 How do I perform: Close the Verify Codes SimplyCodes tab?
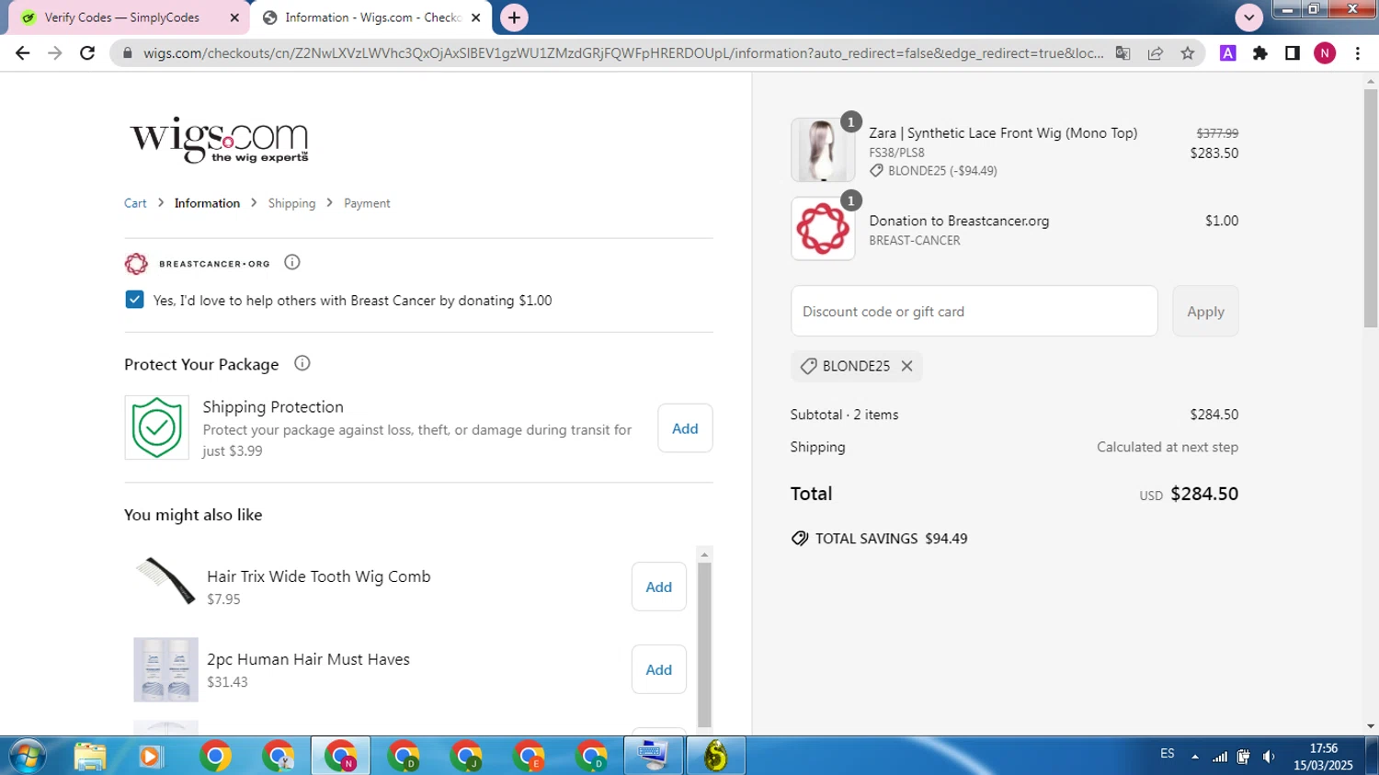tap(234, 17)
